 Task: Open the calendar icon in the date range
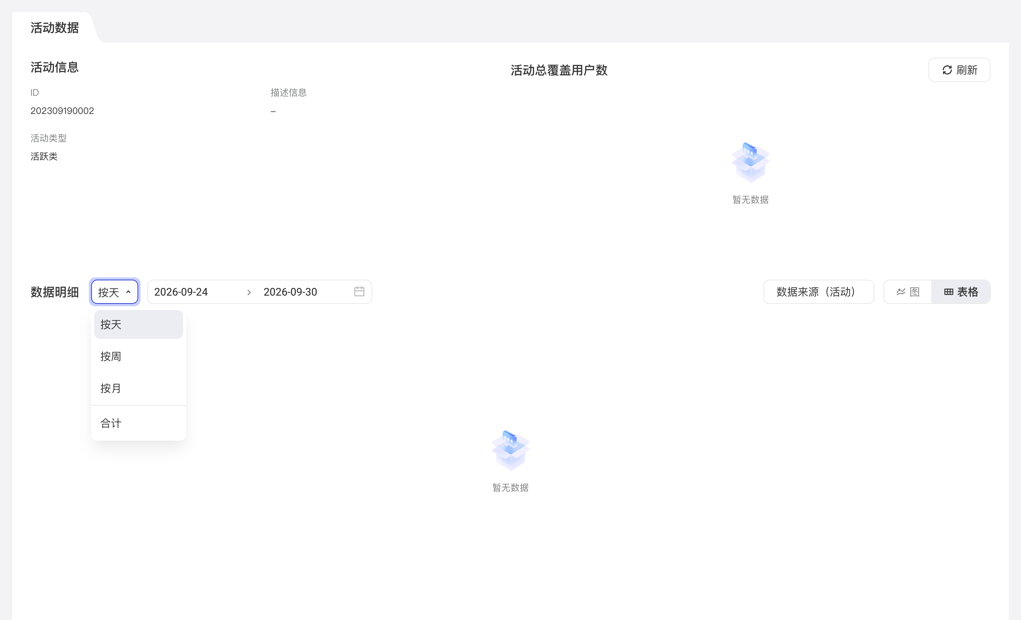(359, 291)
